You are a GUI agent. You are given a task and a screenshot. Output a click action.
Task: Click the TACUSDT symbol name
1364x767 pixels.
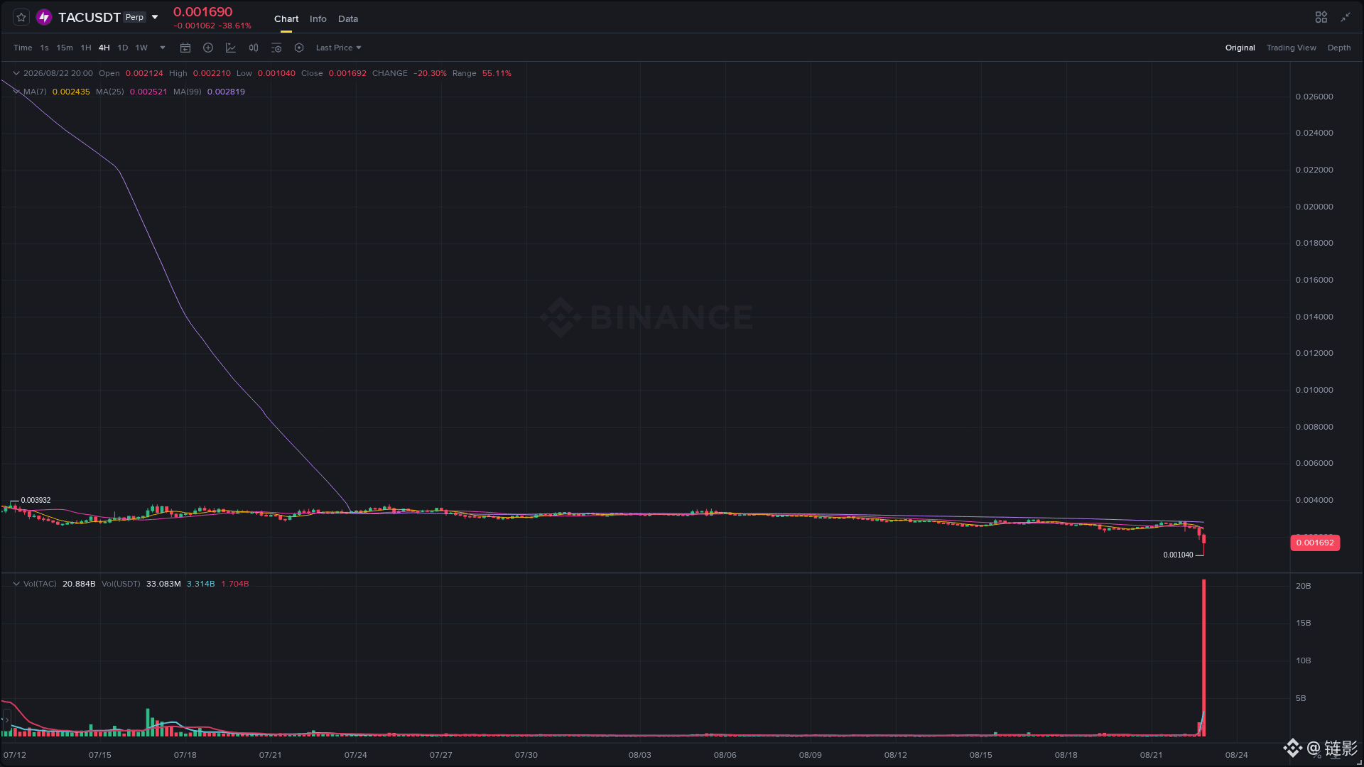[90, 17]
